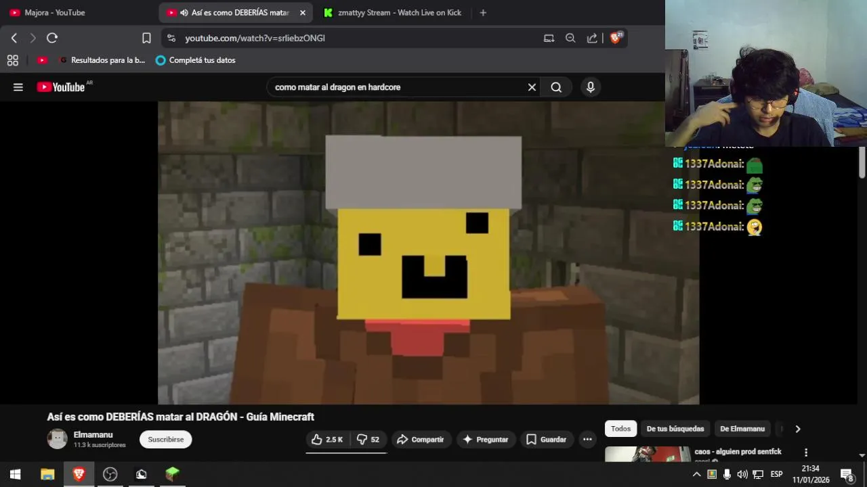867x487 pixels.
Task: Select the 'De Elmamanu' filter chip
Action: click(x=742, y=428)
